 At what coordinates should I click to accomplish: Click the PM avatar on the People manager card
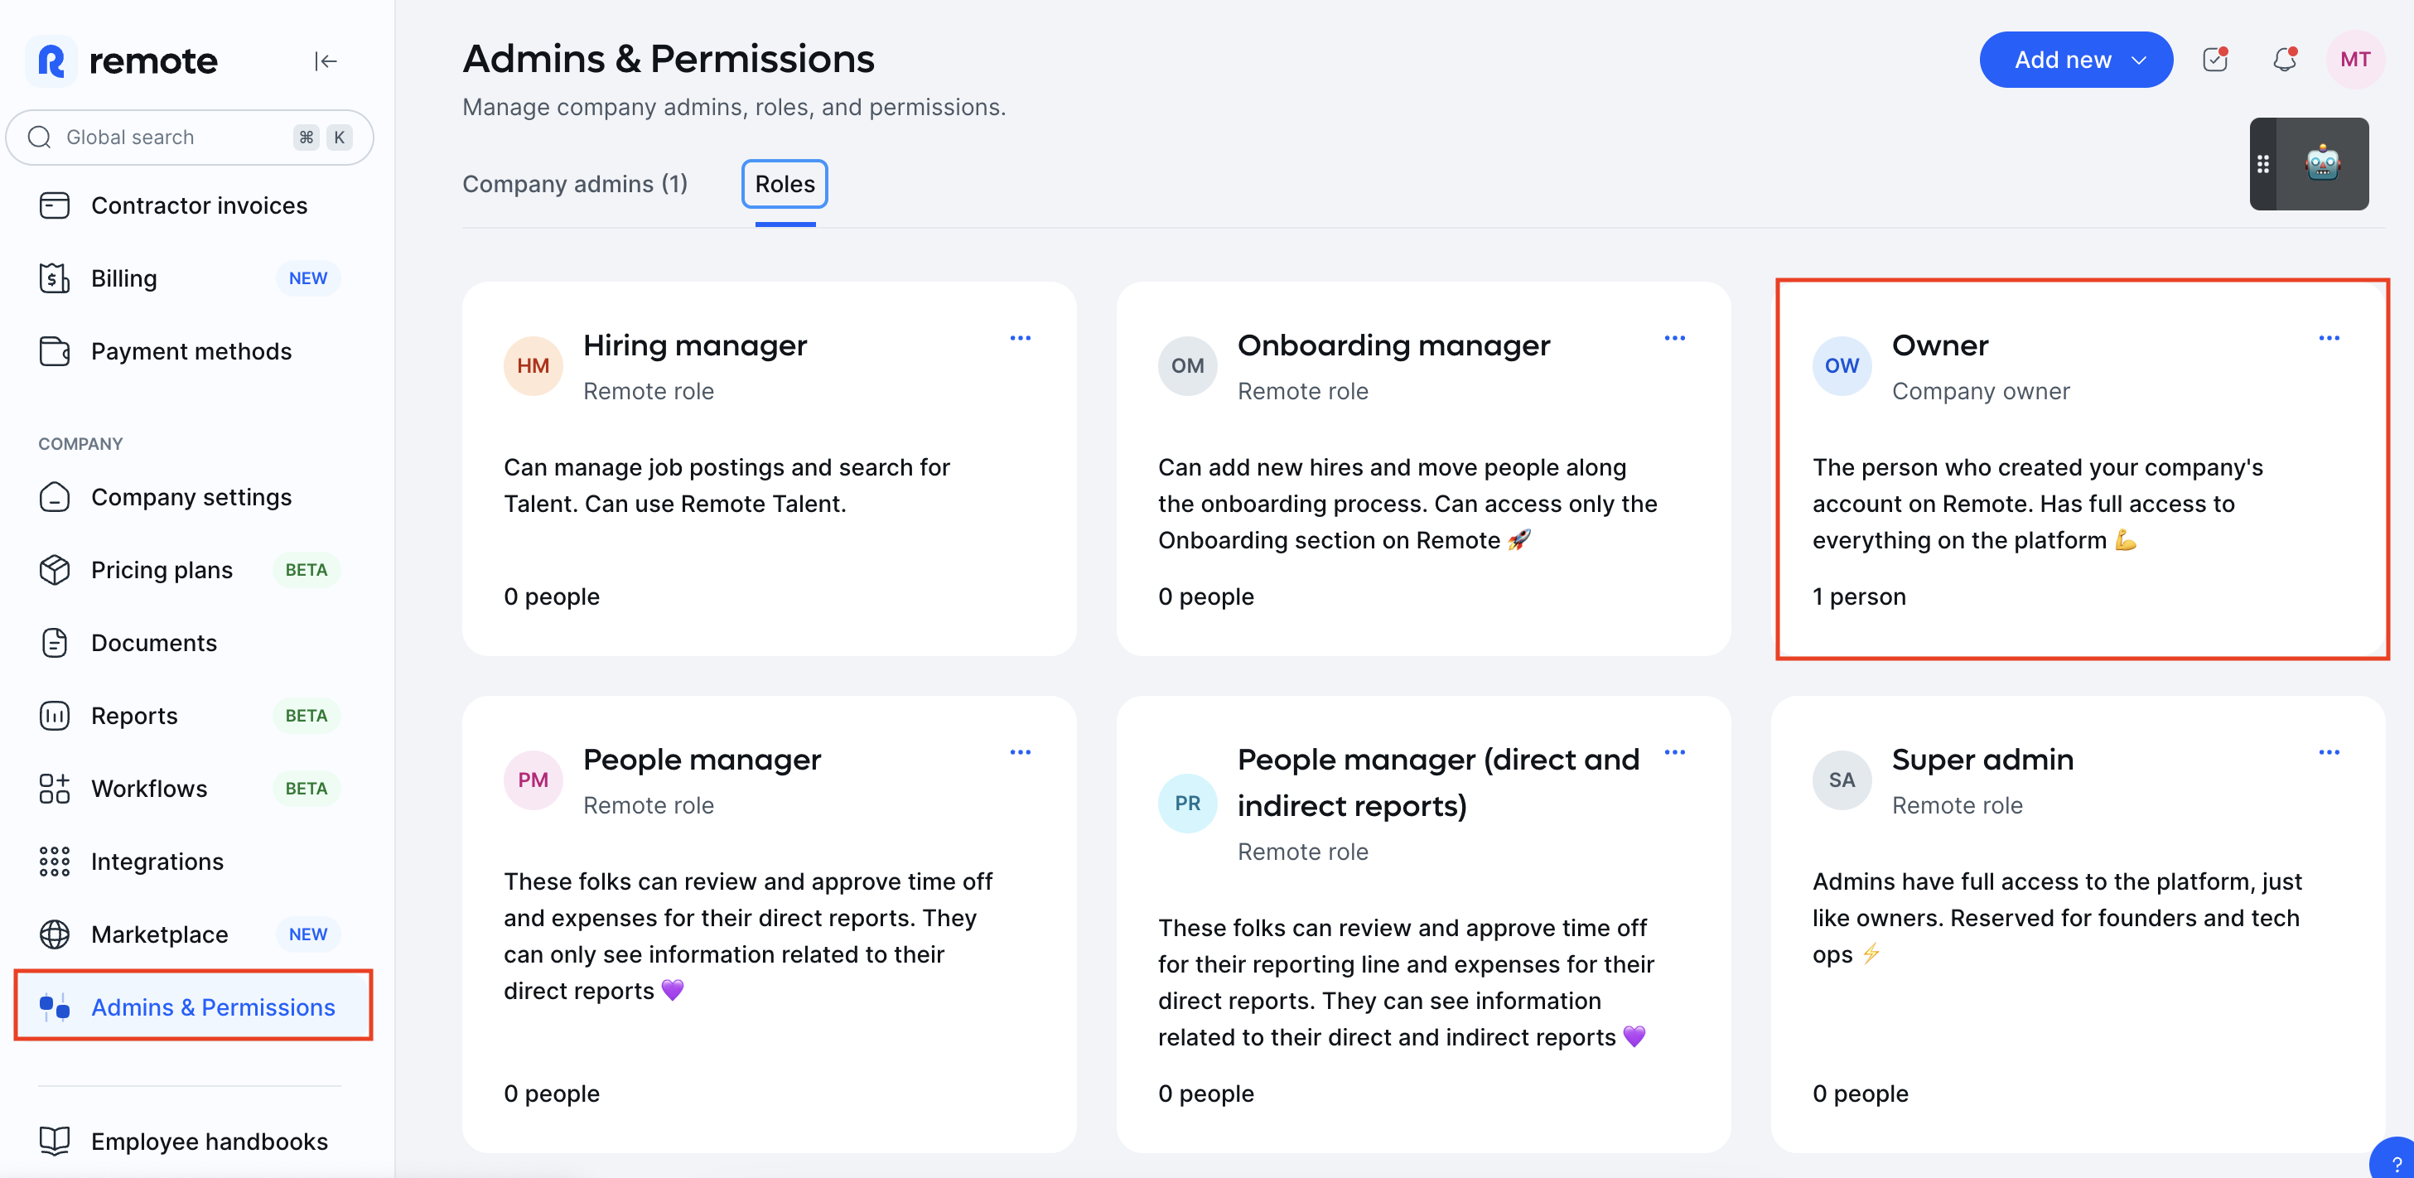pyautogui.click(x=533, y=780)
